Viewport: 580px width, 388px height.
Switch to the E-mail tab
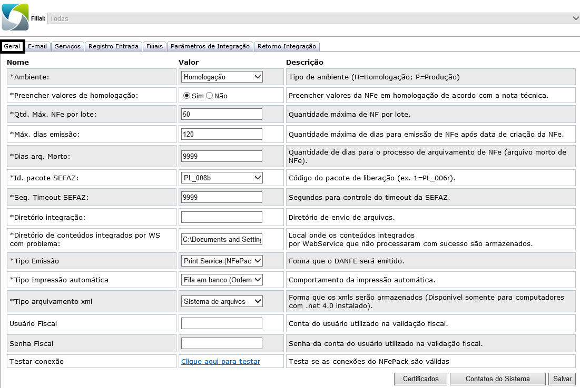tap(37, 46)
